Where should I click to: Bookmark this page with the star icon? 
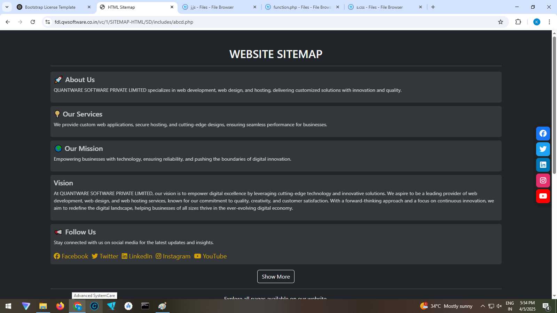(x=501, y=22)
